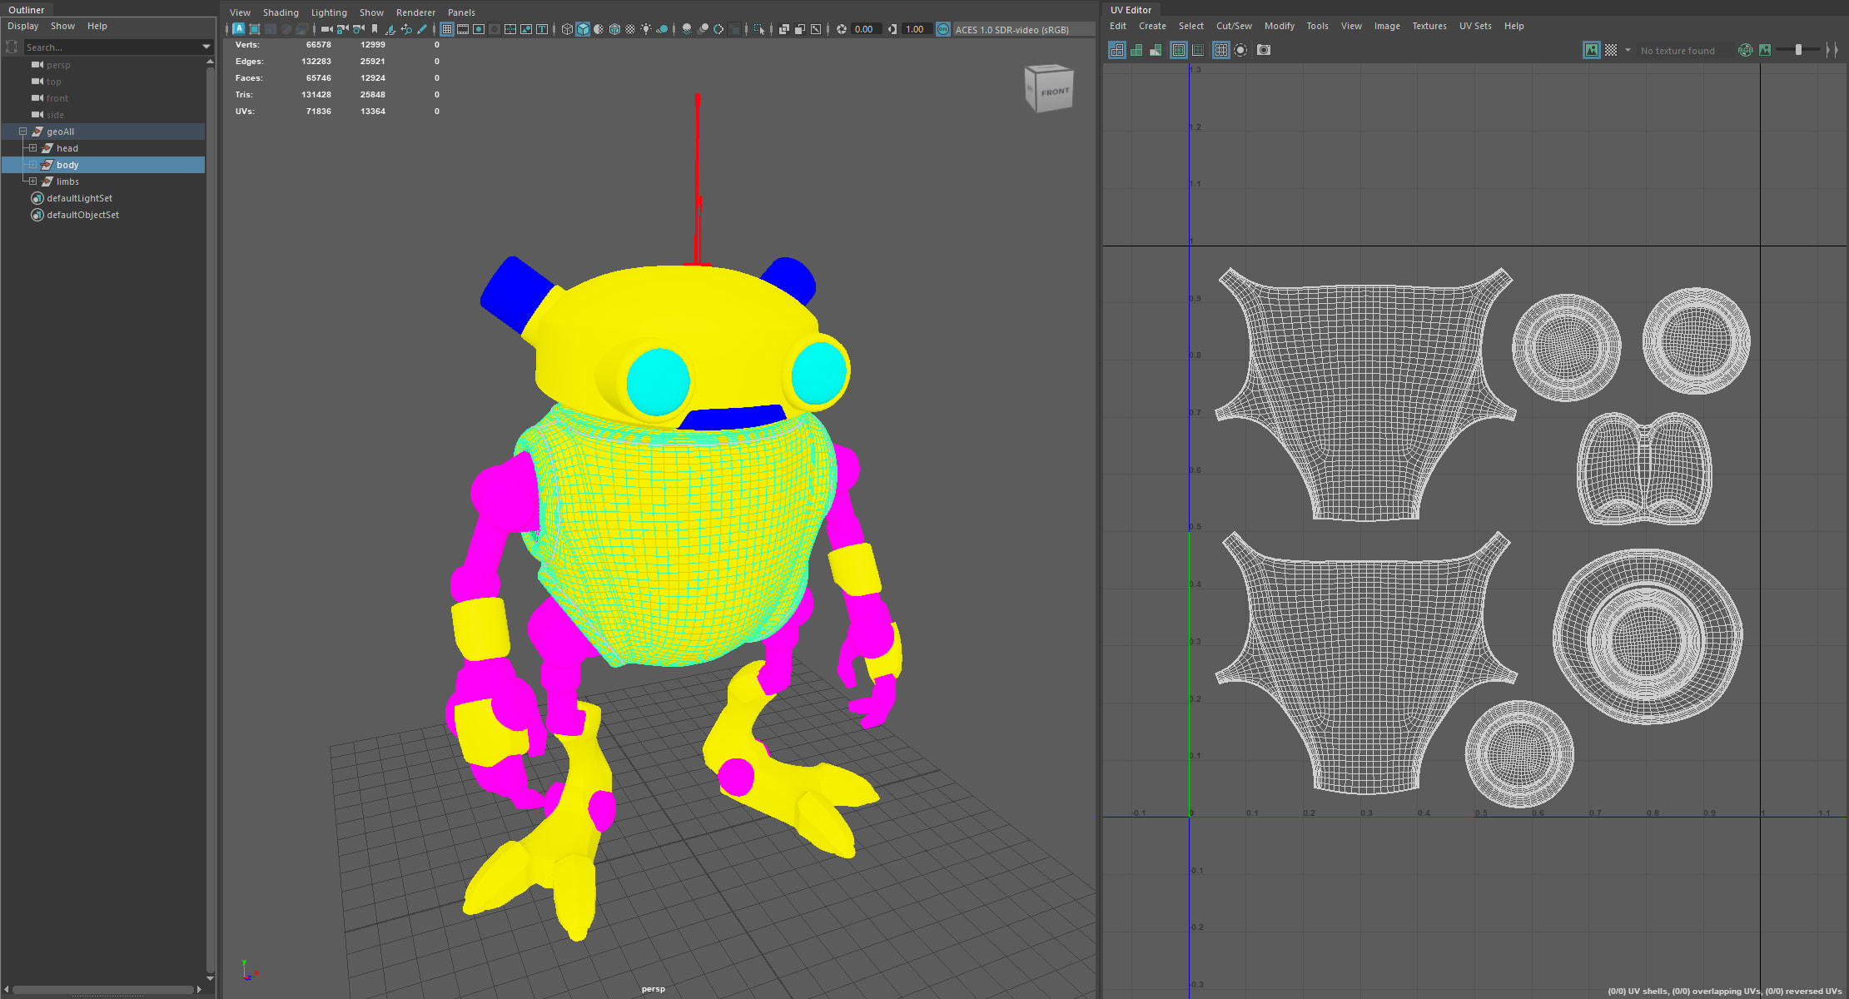This screenshot has height=999, width=1849.
Task: Collapse the geoAll group
Action: [x=22, y=132]
